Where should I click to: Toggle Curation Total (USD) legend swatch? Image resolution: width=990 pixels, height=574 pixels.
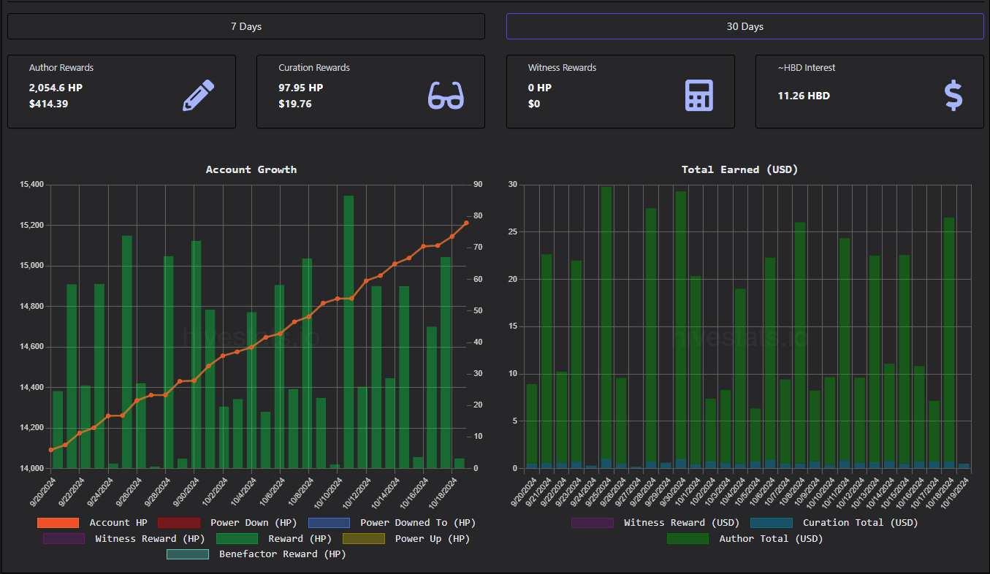[772, 523]
